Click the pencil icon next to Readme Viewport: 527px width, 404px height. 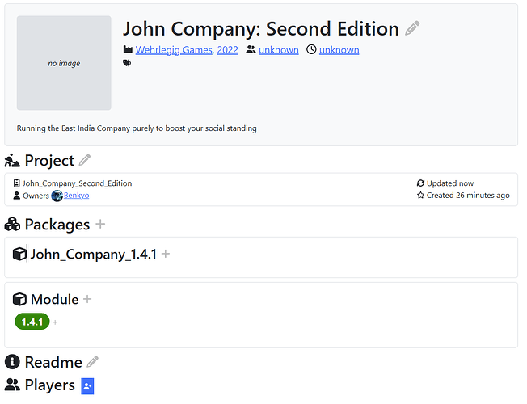coord(93,362)
